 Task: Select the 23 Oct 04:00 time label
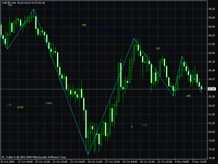77,162
